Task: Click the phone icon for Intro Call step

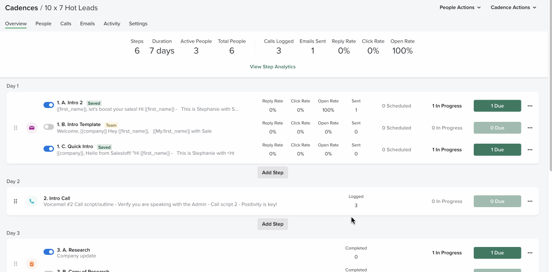Action: point(31,201)
